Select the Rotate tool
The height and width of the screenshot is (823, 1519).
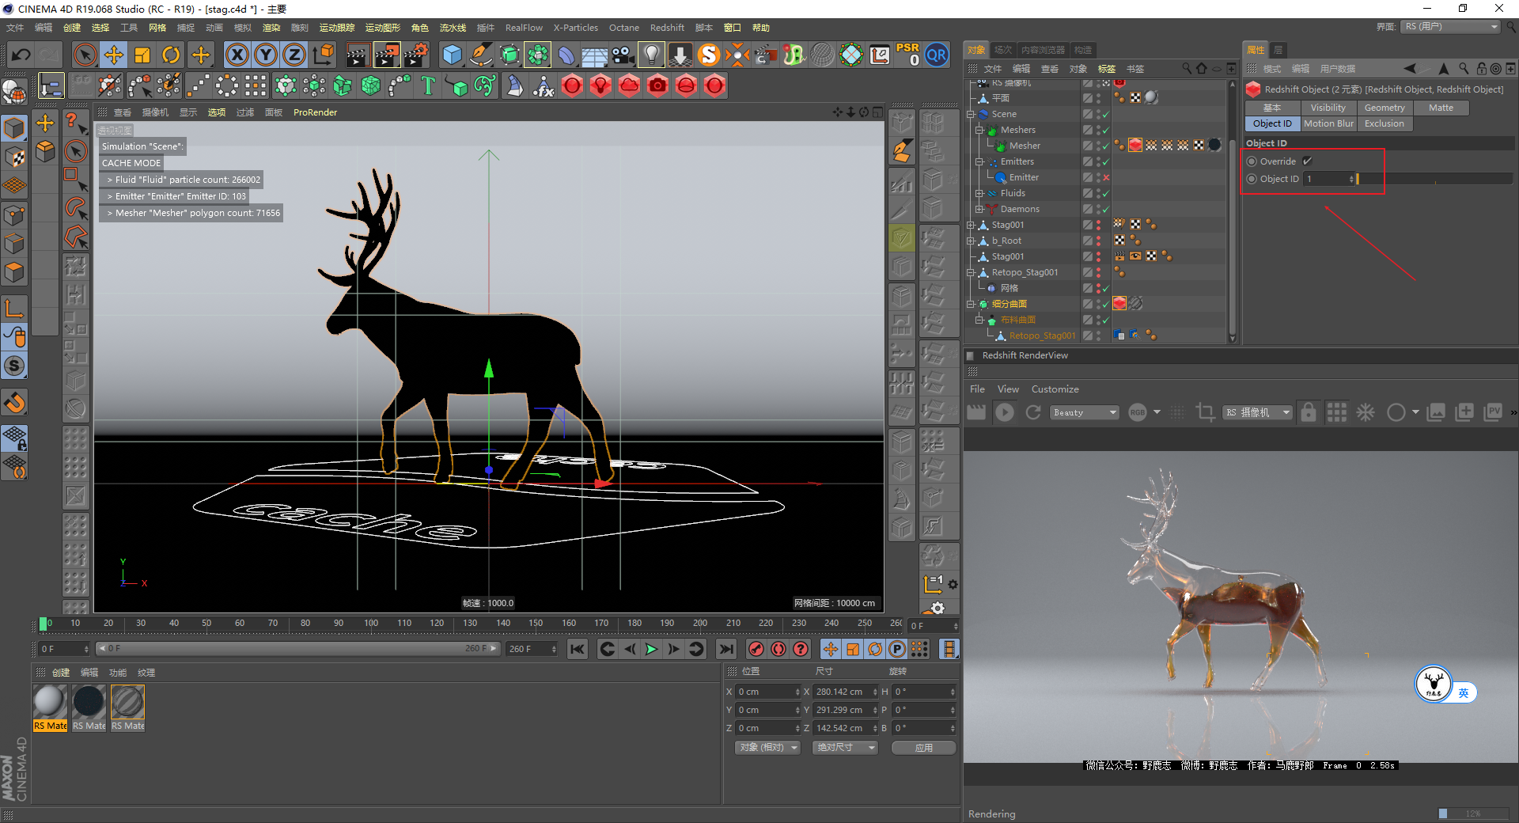pyautogui.click(x=171, y=55)
